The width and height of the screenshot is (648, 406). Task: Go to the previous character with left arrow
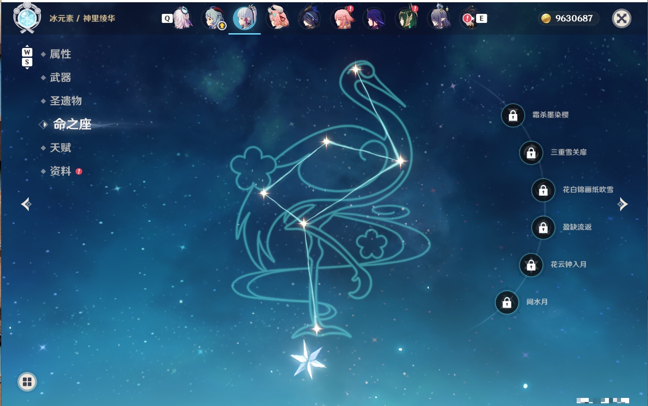26,204
